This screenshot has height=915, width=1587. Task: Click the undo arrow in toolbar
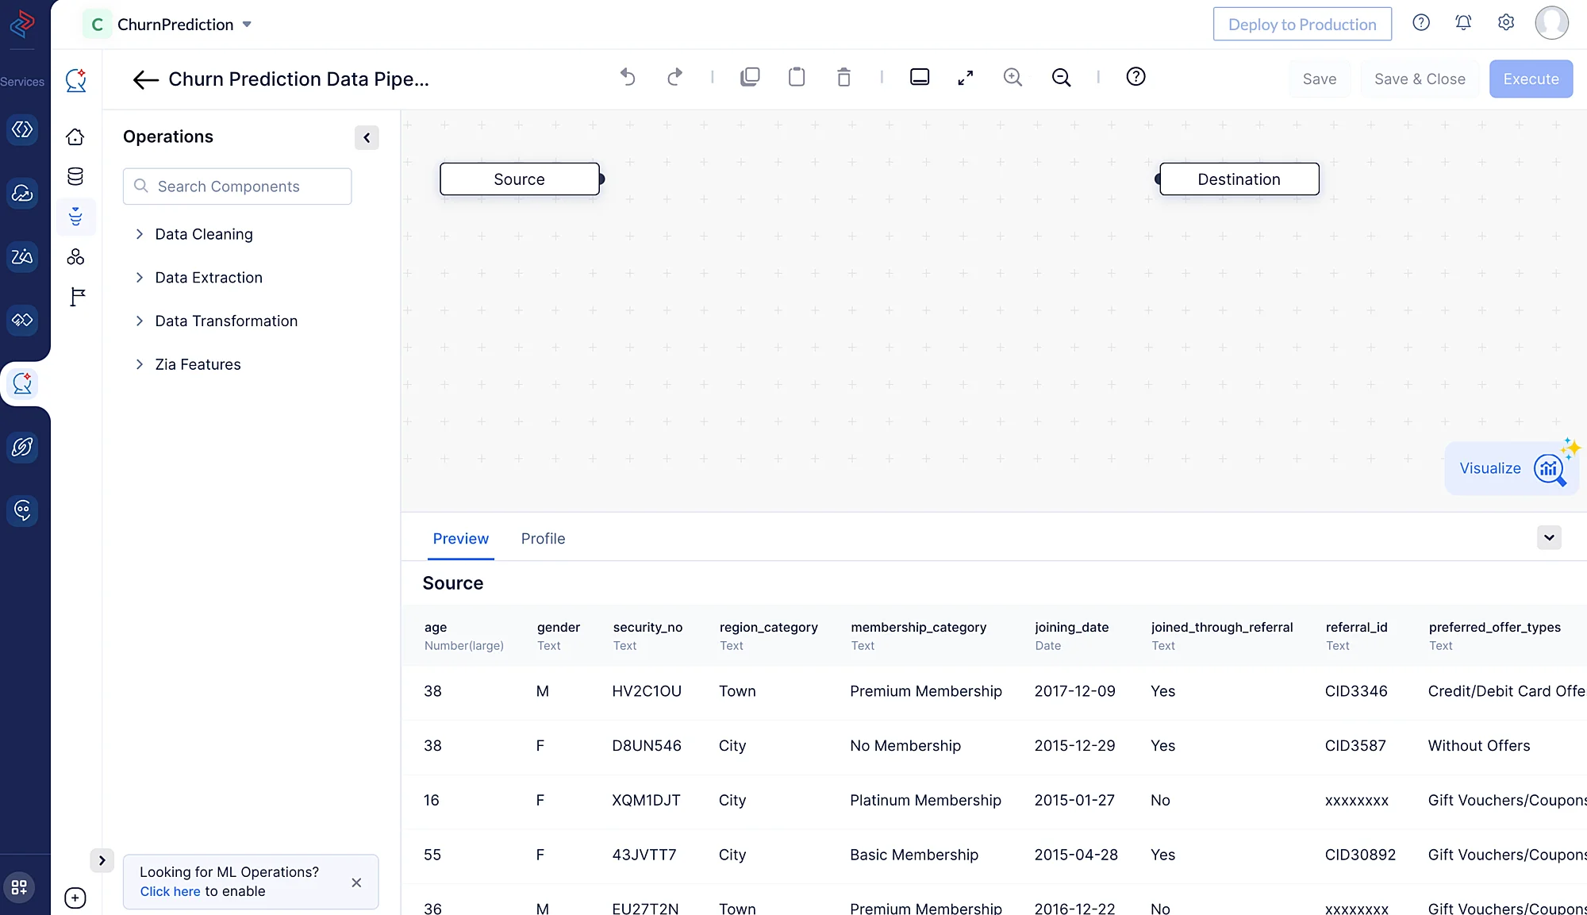point(628,77)
